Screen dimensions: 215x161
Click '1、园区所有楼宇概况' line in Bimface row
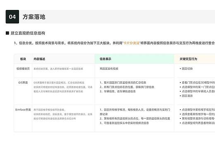135,112
